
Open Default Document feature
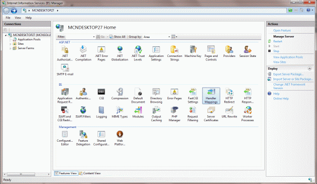pyautogui.click(x=138, y=95)
